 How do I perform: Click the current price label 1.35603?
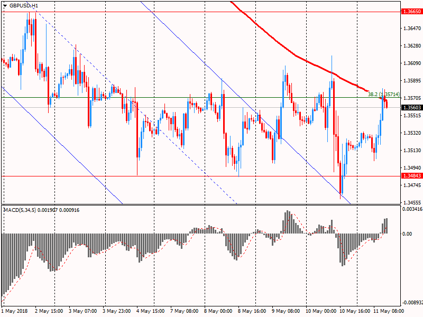click(412, 108)
